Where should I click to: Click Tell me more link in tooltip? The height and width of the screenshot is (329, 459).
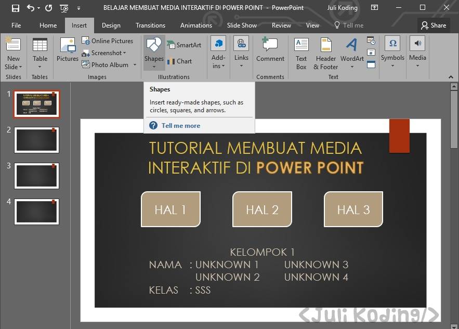(x=180, y=126)
